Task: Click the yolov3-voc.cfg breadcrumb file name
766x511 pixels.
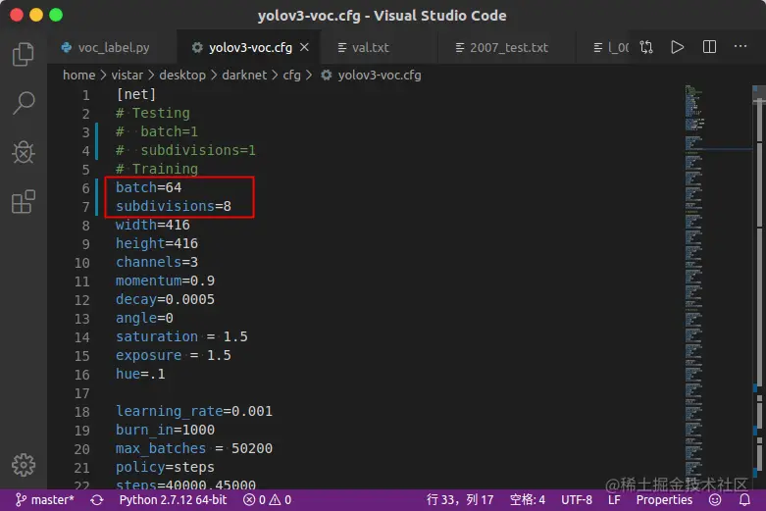Action: click(380, 76)
